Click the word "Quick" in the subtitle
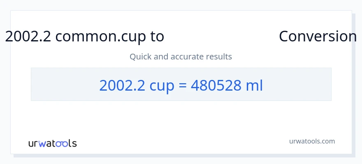Viewport: 362px width, 164px height. point(140,57)
